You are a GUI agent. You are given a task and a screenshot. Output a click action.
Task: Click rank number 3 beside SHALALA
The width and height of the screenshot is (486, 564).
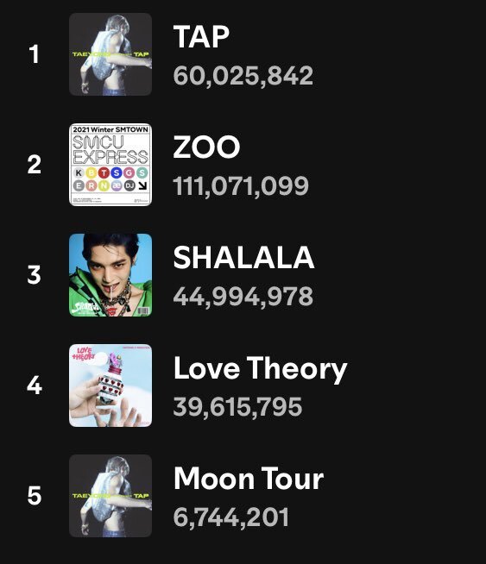(35, 275)
